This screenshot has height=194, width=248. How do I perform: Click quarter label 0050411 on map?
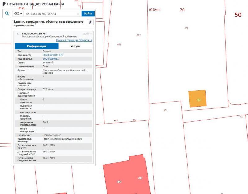click(x=155, y=10)
